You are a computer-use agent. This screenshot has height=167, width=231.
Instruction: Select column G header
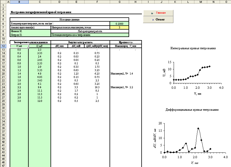[119, 2]
